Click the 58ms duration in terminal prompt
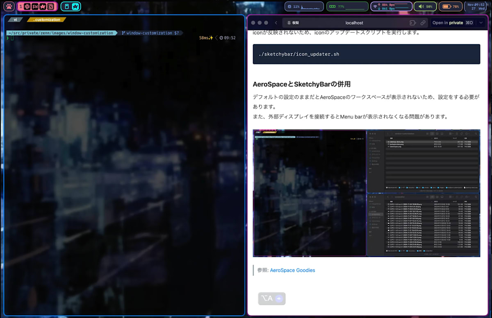 [206, 38]
